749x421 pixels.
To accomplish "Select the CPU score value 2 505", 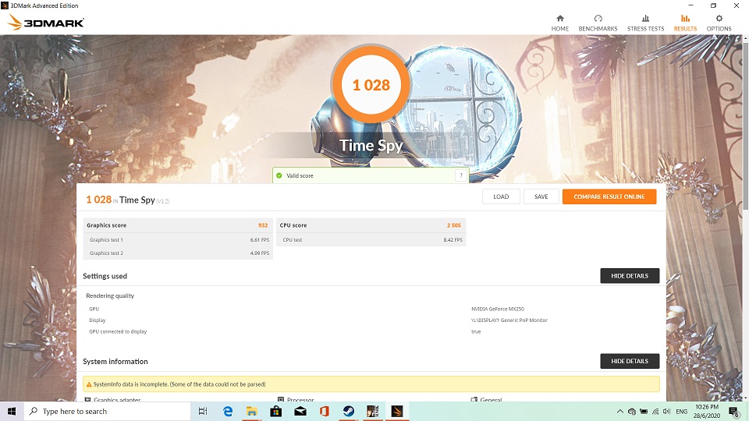I will pos(454,225).
